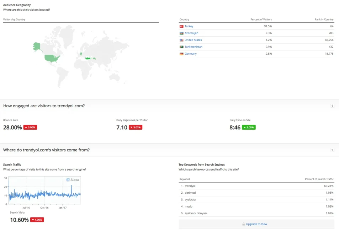Click the pageviews 3.01% change badge
Image resolution: width=339 pixels, height=231 pixels.
point(136,127)
